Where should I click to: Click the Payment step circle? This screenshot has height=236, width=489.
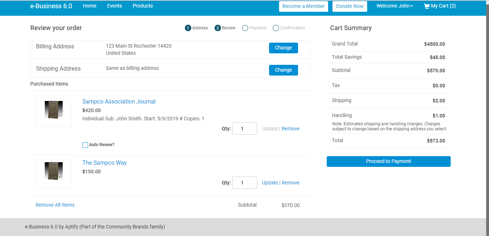tap(245, 28)
